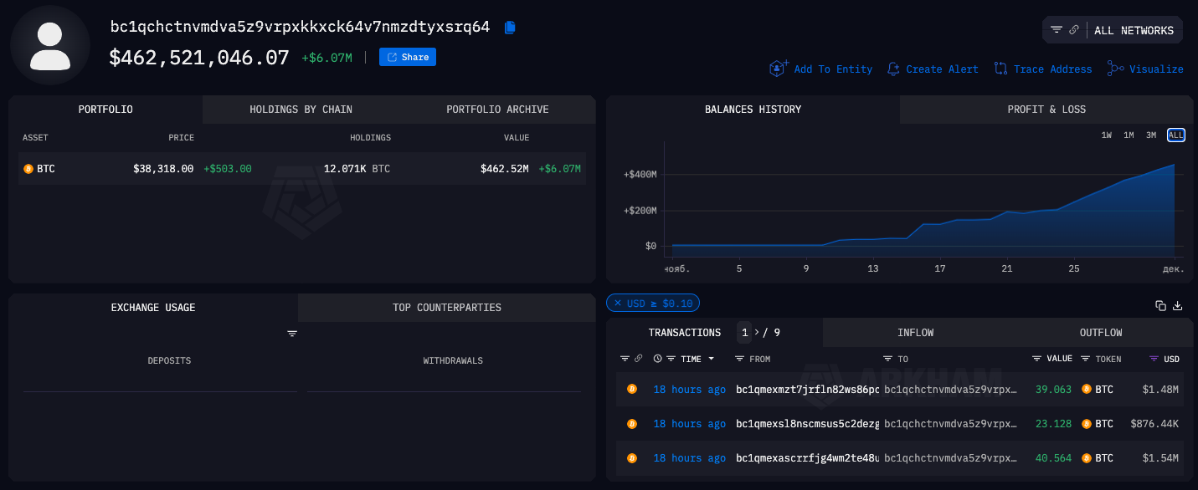This screenshot has height=490, width=1198.
Task: Copy the wallet address with the copy icon
Action: tap(510, 28)
